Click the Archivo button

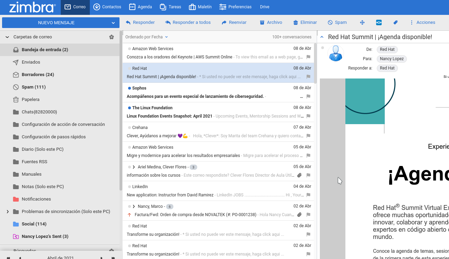click(x=271, y=22)
